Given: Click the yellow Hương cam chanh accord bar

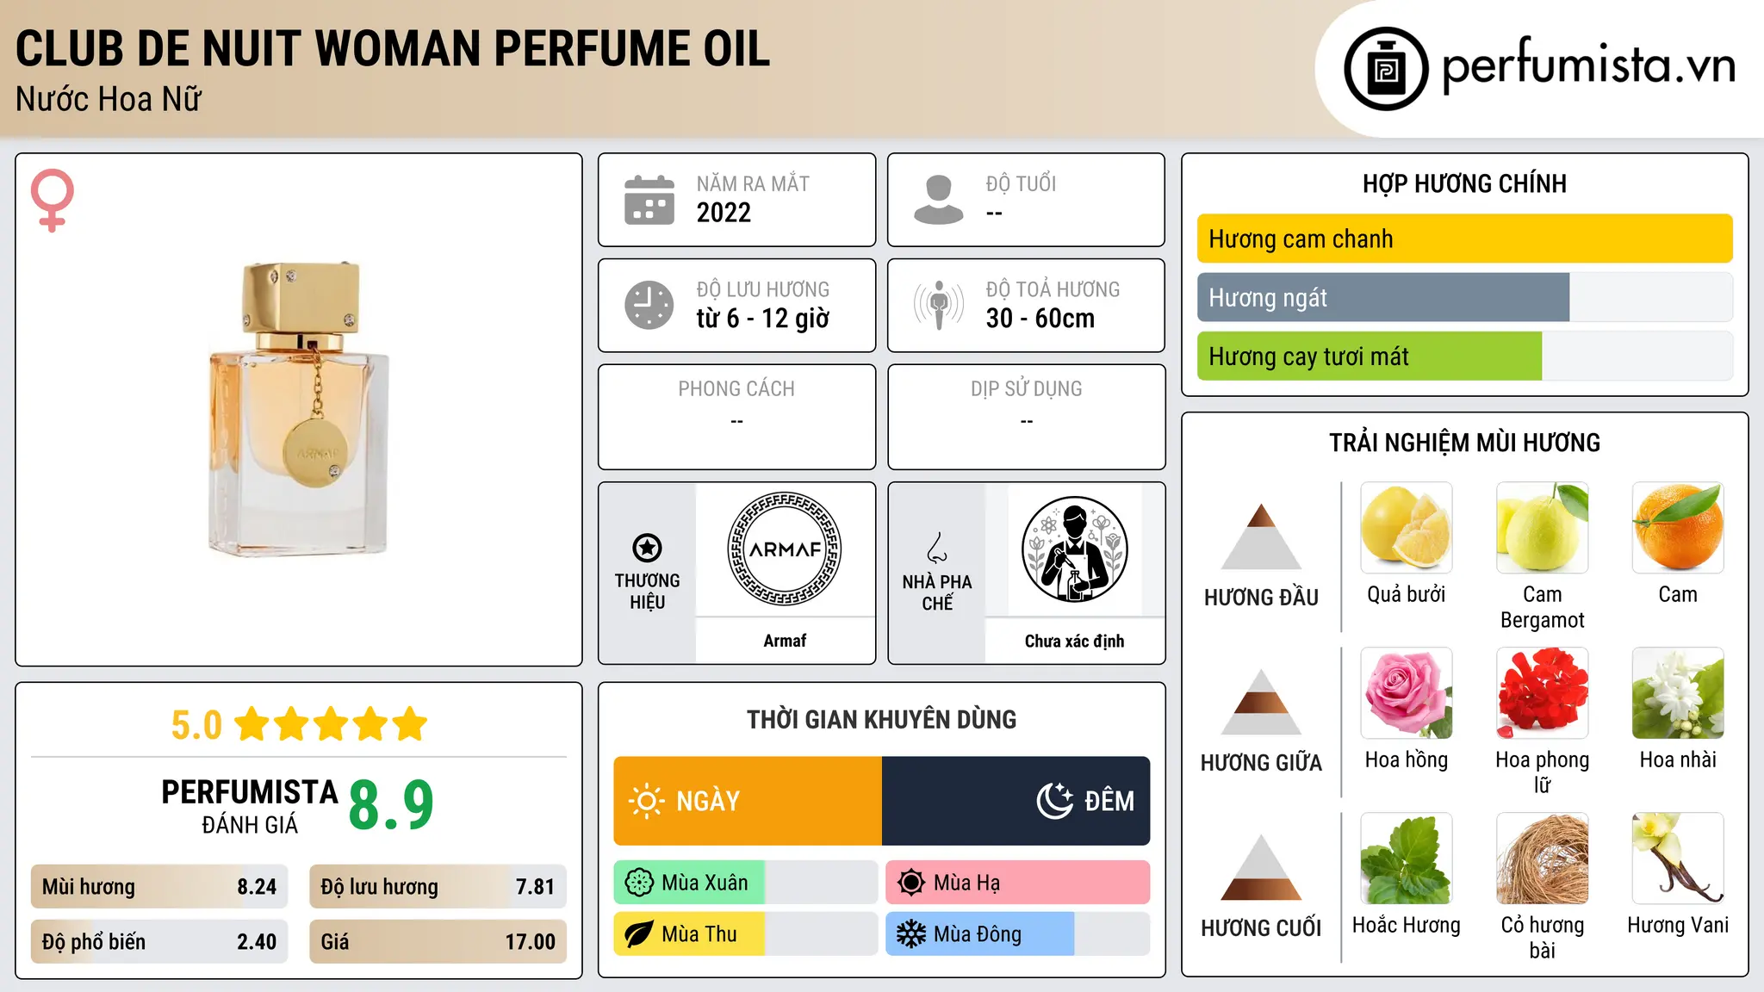Looking at the screenshot, I should coord(1465,239).
